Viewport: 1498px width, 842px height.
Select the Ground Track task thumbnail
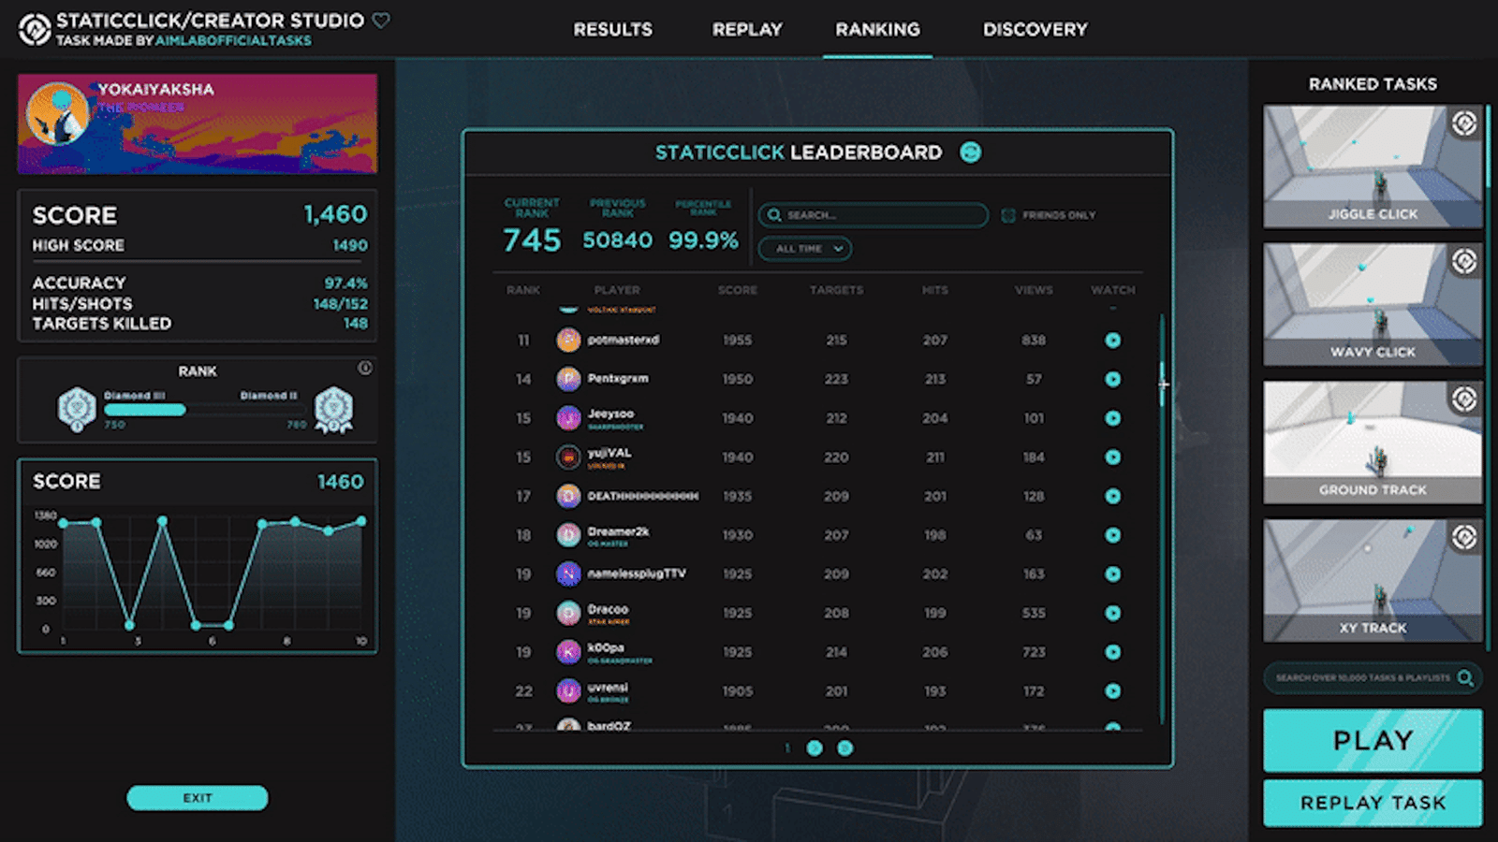(1373, 442)
